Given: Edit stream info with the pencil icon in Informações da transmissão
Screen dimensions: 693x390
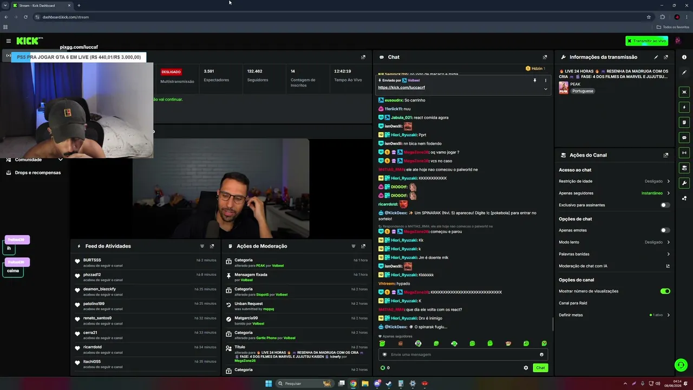Looking at the screenshot, I should click(x=656, y=57).
